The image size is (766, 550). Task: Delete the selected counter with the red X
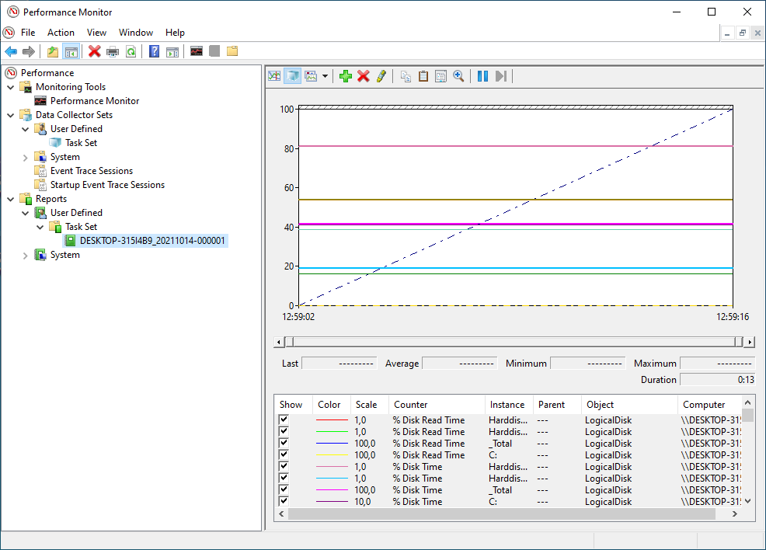[x=364, y=75]
